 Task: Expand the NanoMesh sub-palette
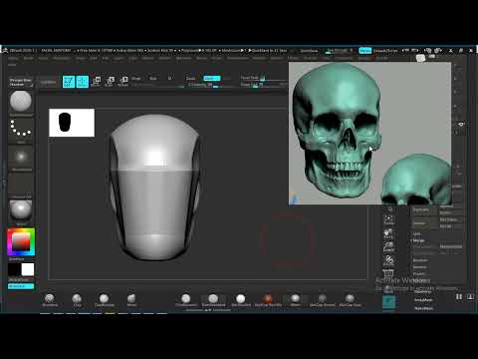(424, 308)
